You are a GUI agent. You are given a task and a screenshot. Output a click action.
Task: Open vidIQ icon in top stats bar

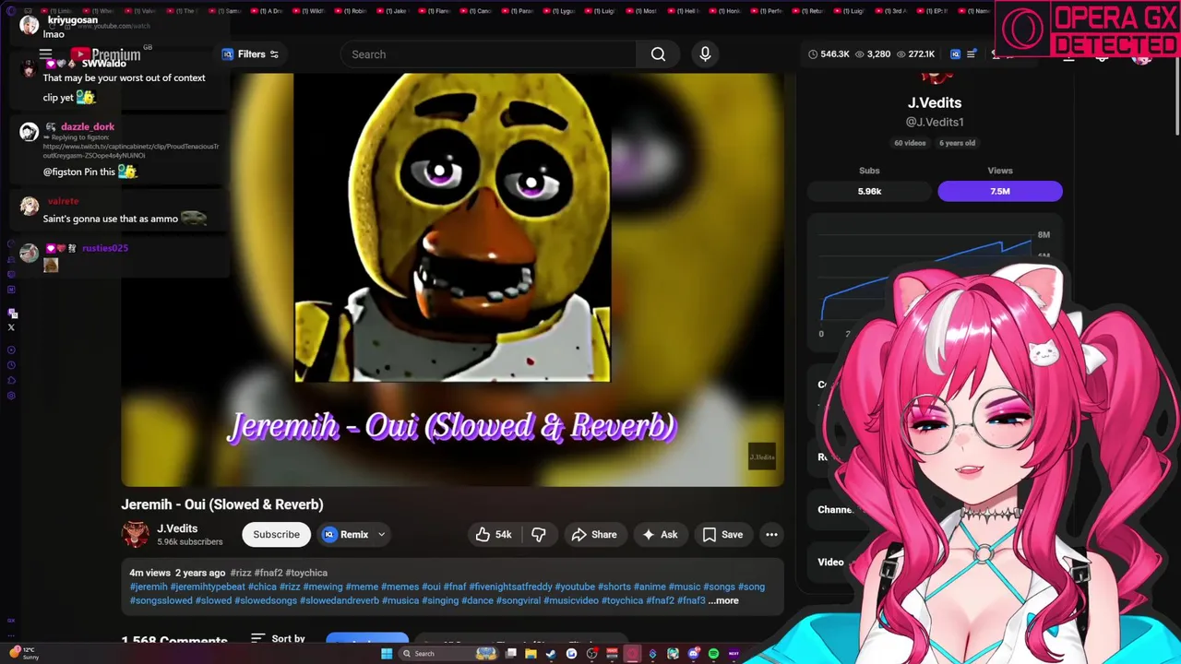pos(955,54)
